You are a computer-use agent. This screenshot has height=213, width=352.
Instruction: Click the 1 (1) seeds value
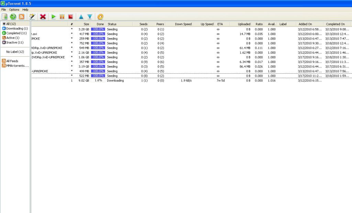click(144, 81)
